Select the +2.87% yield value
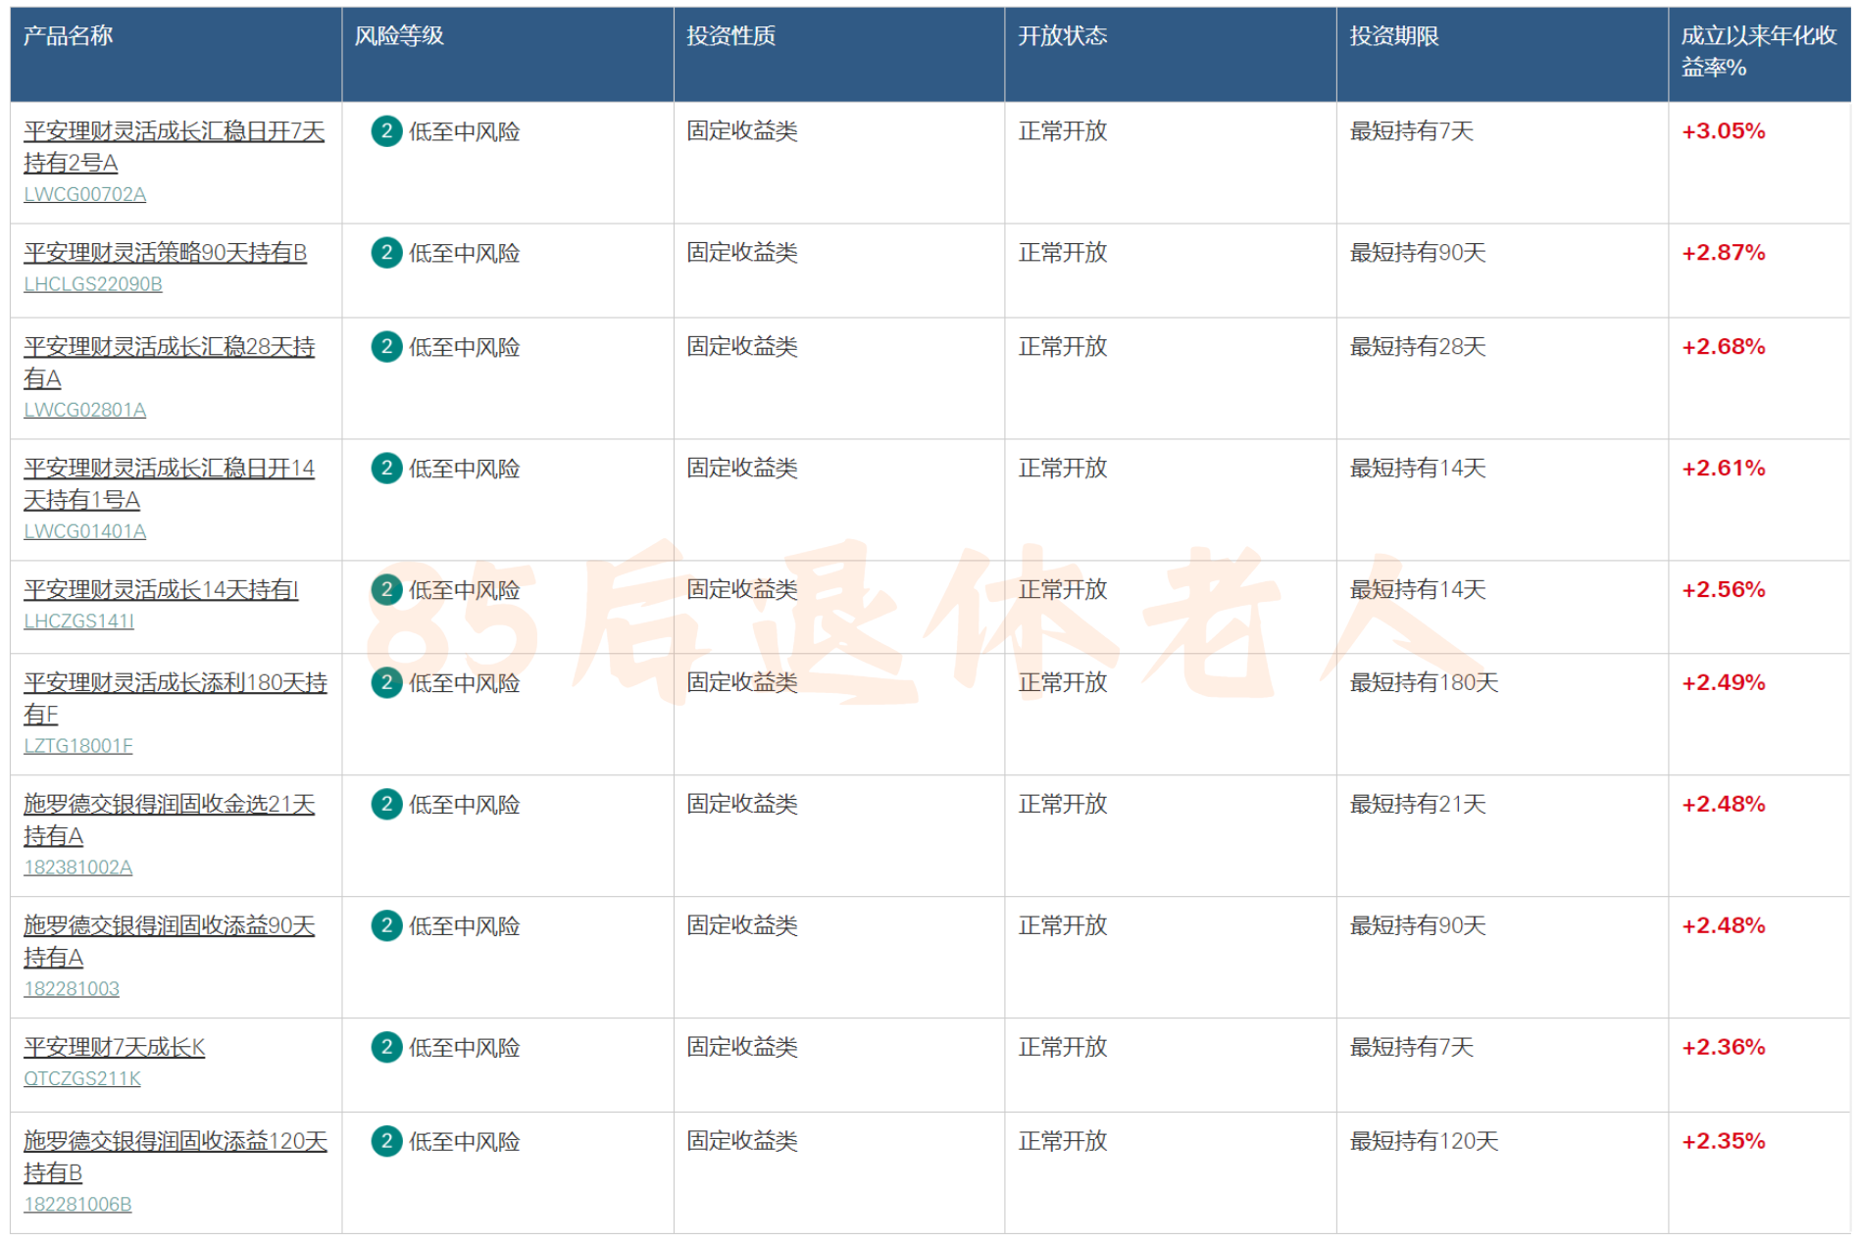Screen dimensions: 1859x1241 (x=1723, y=253)
